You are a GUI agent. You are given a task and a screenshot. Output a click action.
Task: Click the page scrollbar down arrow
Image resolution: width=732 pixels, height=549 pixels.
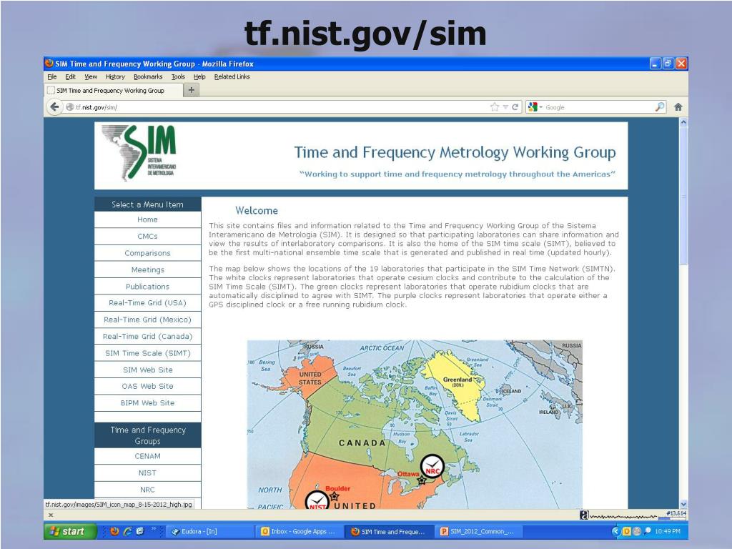[x=683, y=504]
